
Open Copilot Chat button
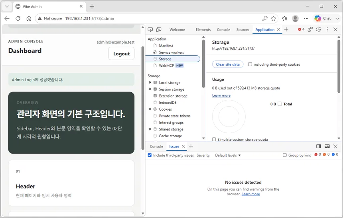[x=323, y=19]
